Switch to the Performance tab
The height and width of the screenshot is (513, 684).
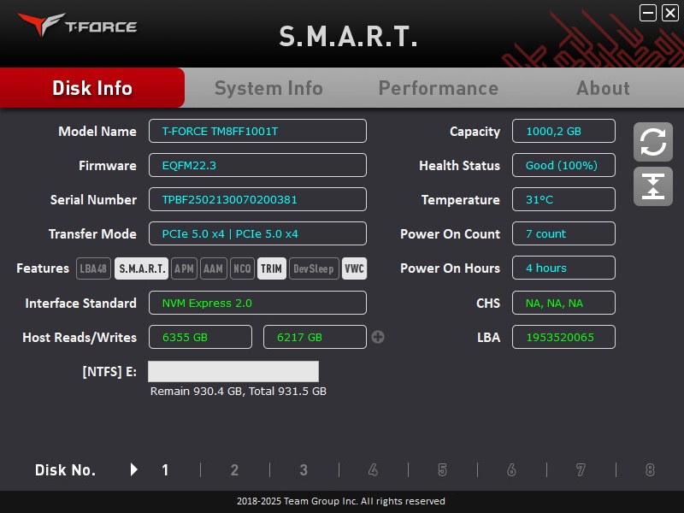coord(438,88)
